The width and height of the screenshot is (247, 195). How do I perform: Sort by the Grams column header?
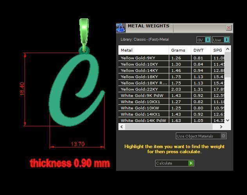pos(180,50)
